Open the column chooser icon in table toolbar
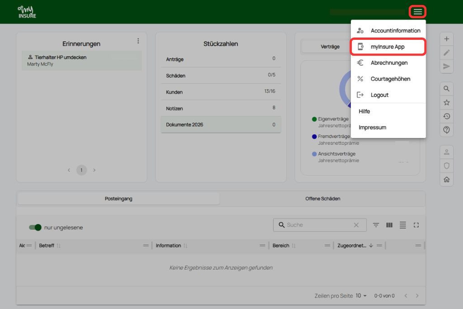This screenshot has width=463, height=309. (389, 225)
